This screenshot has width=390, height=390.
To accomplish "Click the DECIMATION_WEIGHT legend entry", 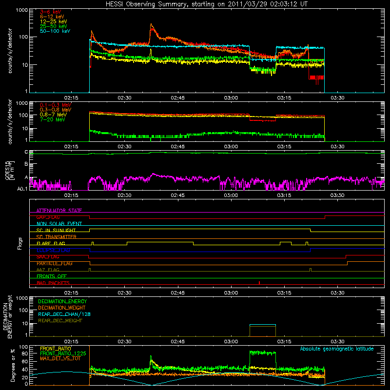I will point(62,308).
